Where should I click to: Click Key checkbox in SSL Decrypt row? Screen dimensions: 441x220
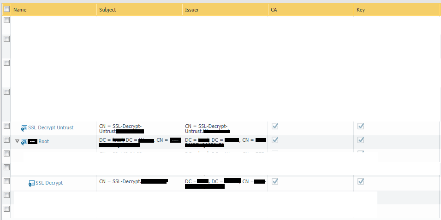tap(361, 181)
